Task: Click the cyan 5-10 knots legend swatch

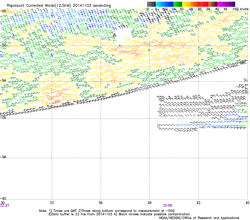Action: [x=160, y=4]
